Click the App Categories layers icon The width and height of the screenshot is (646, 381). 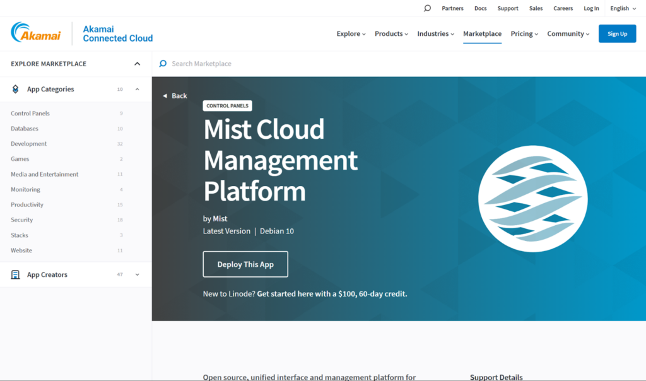click(16, 90)
